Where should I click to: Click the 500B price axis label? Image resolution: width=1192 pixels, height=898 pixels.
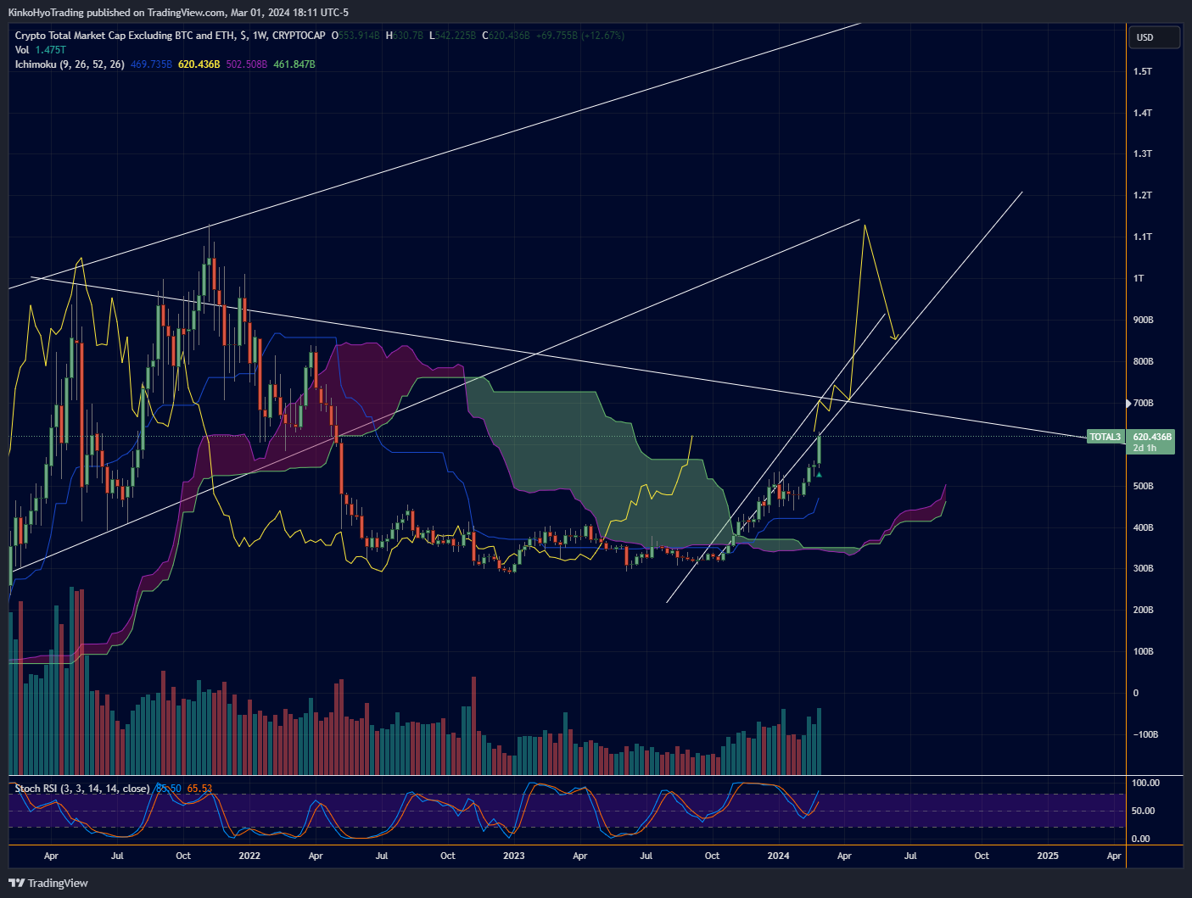click(1144, 486)
